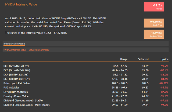The width and height of the screenshot is (172, 112).
Task: Select the DCF (Growth Exit 5Y) row label
Action: (16, 66)
